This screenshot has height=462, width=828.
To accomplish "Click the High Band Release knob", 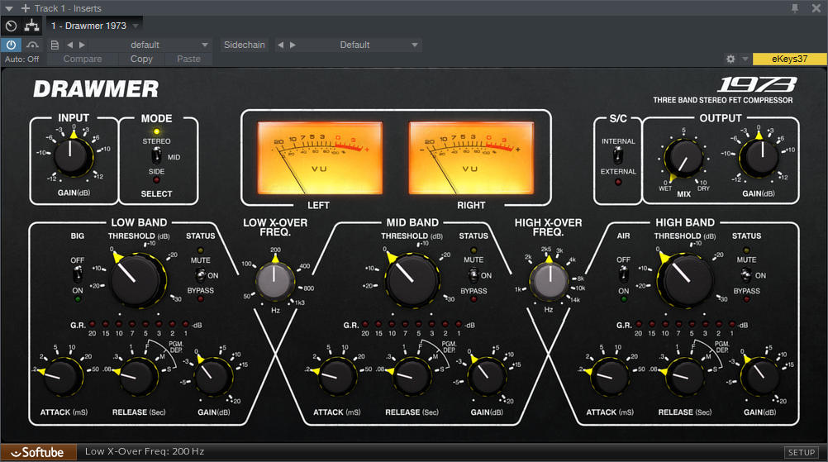I will tap(685, 377).
